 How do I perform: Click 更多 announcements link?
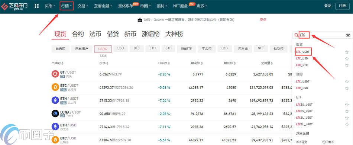263,20
